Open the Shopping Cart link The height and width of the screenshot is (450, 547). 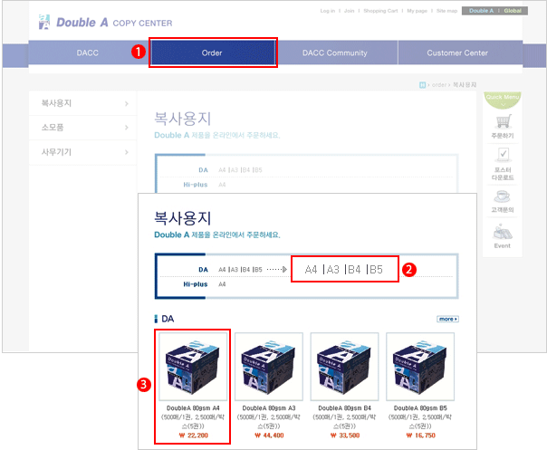pyautogui.click(x=380, y=11)
